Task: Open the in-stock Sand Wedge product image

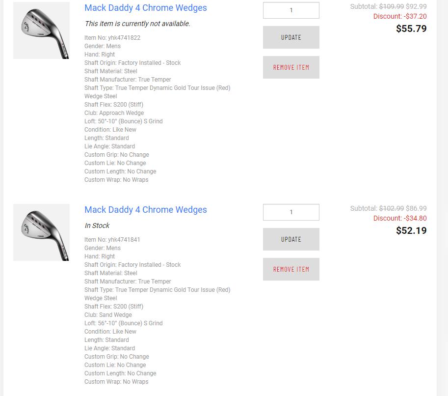Action: (x=41, y=232)
